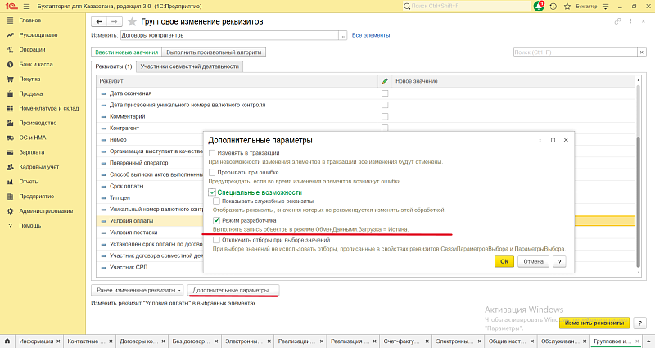Screen dimensions: 655x348
Task: Click Отмена in dialog
Action: click(x=533, y=261)
